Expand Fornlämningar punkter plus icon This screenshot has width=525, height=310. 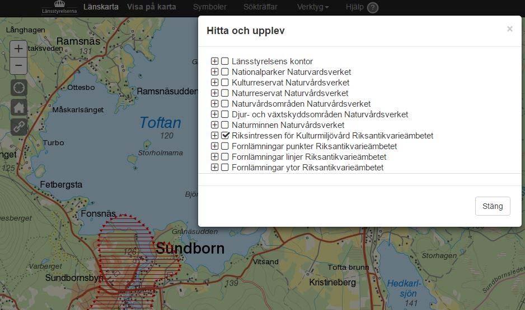[x=214, y=146]
